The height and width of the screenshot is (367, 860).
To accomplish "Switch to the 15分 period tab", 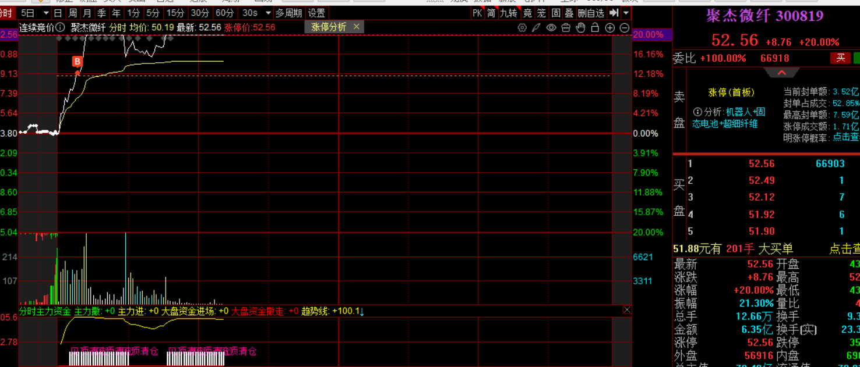I will click(x=175, y=13).
